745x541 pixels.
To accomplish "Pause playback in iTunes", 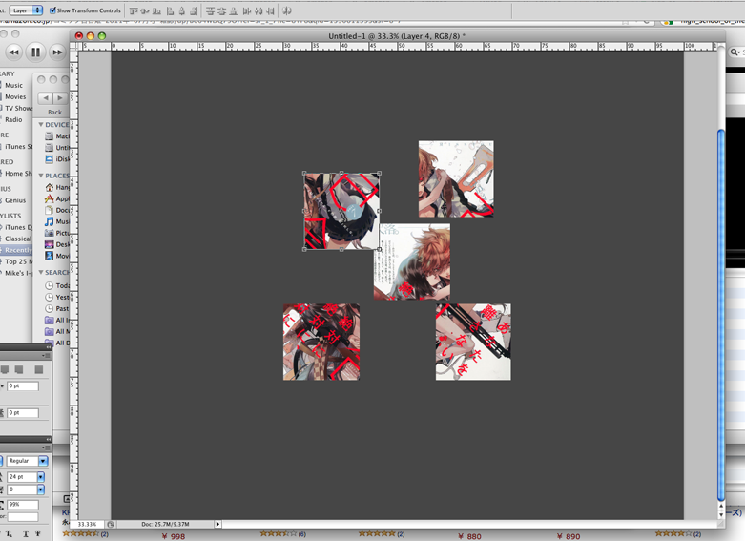I will pyautogui.click(x=35, y=52).
